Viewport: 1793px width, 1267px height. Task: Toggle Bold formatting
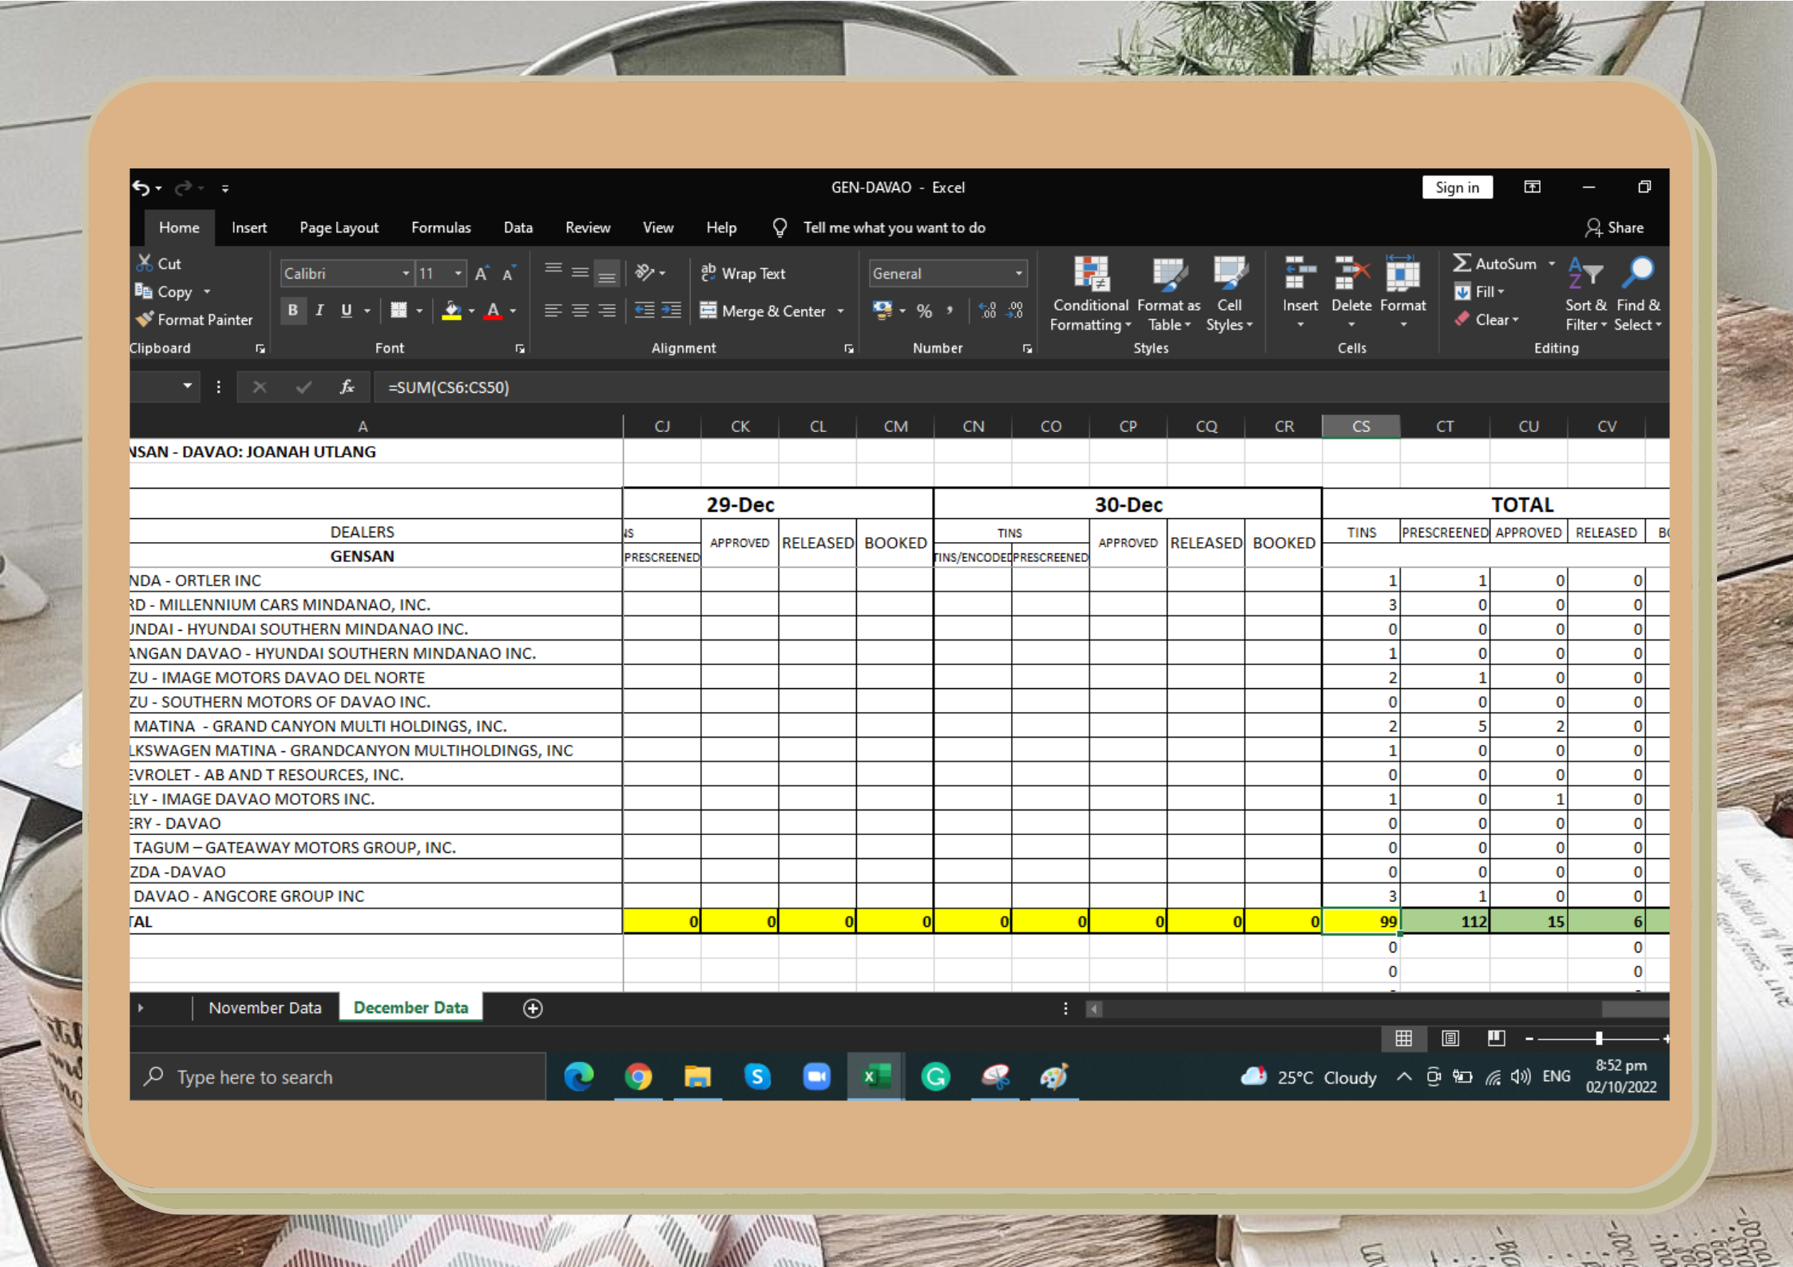tap(293, 311)
